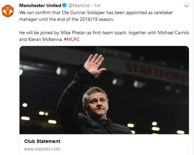The image size is (194, 155).
Task: Expand the tweet options chevron
Action: click(x=186, y=6)
